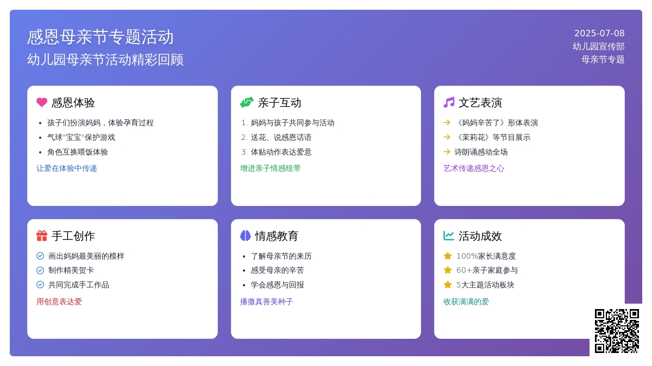Click the bullet 学会感恩与回报
This screenshot has width=652, height=366.
(278, 285)
